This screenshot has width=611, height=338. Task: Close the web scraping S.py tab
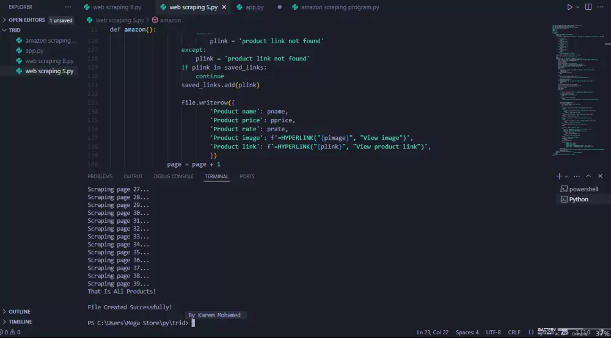pyautogui.click(x=224, y=7)
